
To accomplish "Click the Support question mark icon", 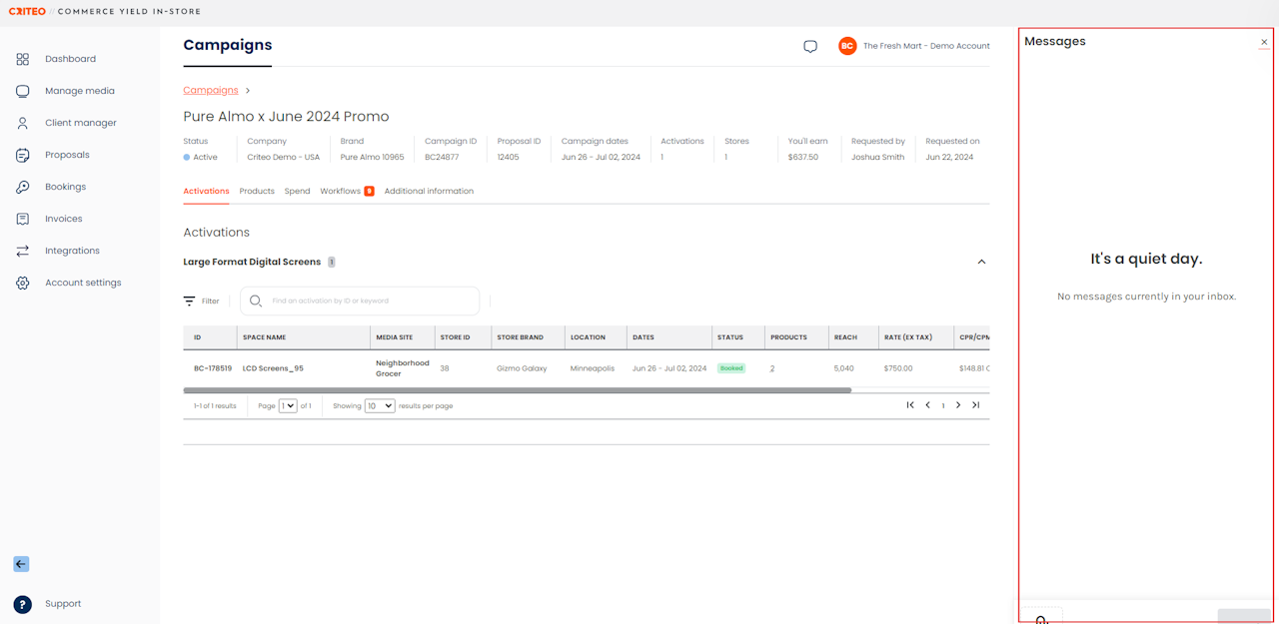I will click(22, 604).
